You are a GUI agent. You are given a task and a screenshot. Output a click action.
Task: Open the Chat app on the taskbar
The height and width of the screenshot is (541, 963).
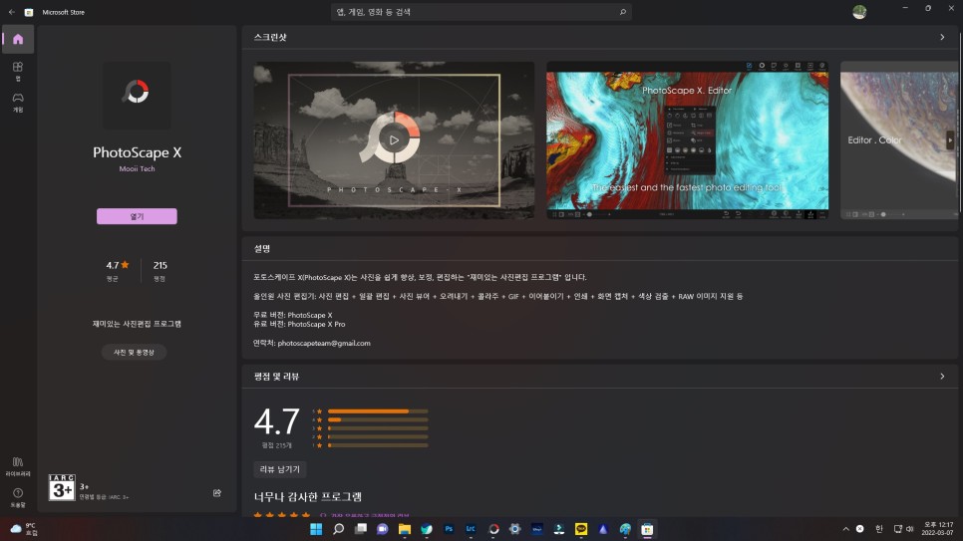pyautogui.click(x=383, y=529)
